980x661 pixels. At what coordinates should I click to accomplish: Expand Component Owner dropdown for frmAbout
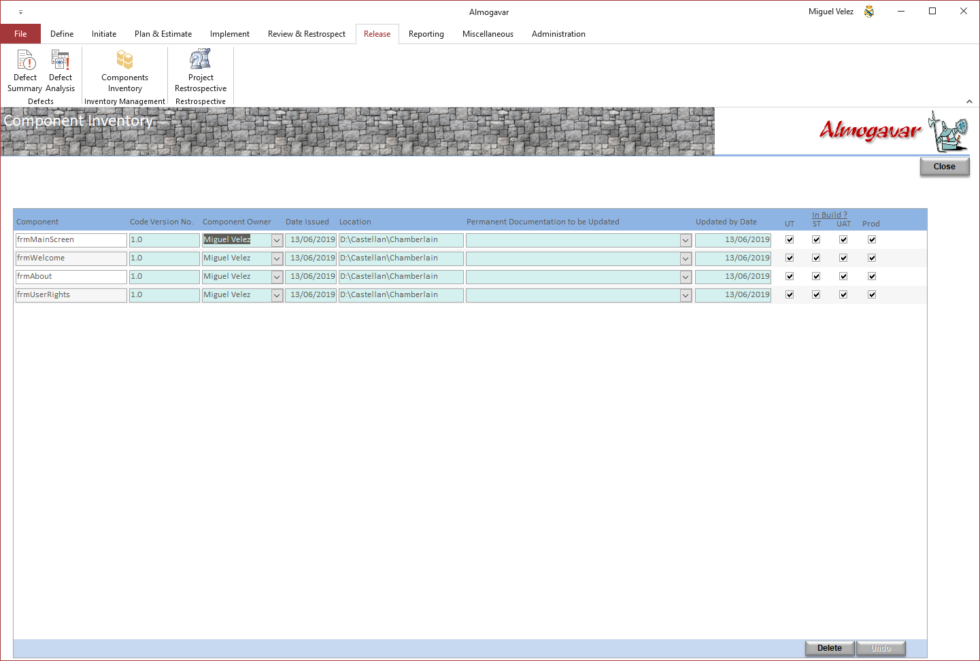point(277,277)
